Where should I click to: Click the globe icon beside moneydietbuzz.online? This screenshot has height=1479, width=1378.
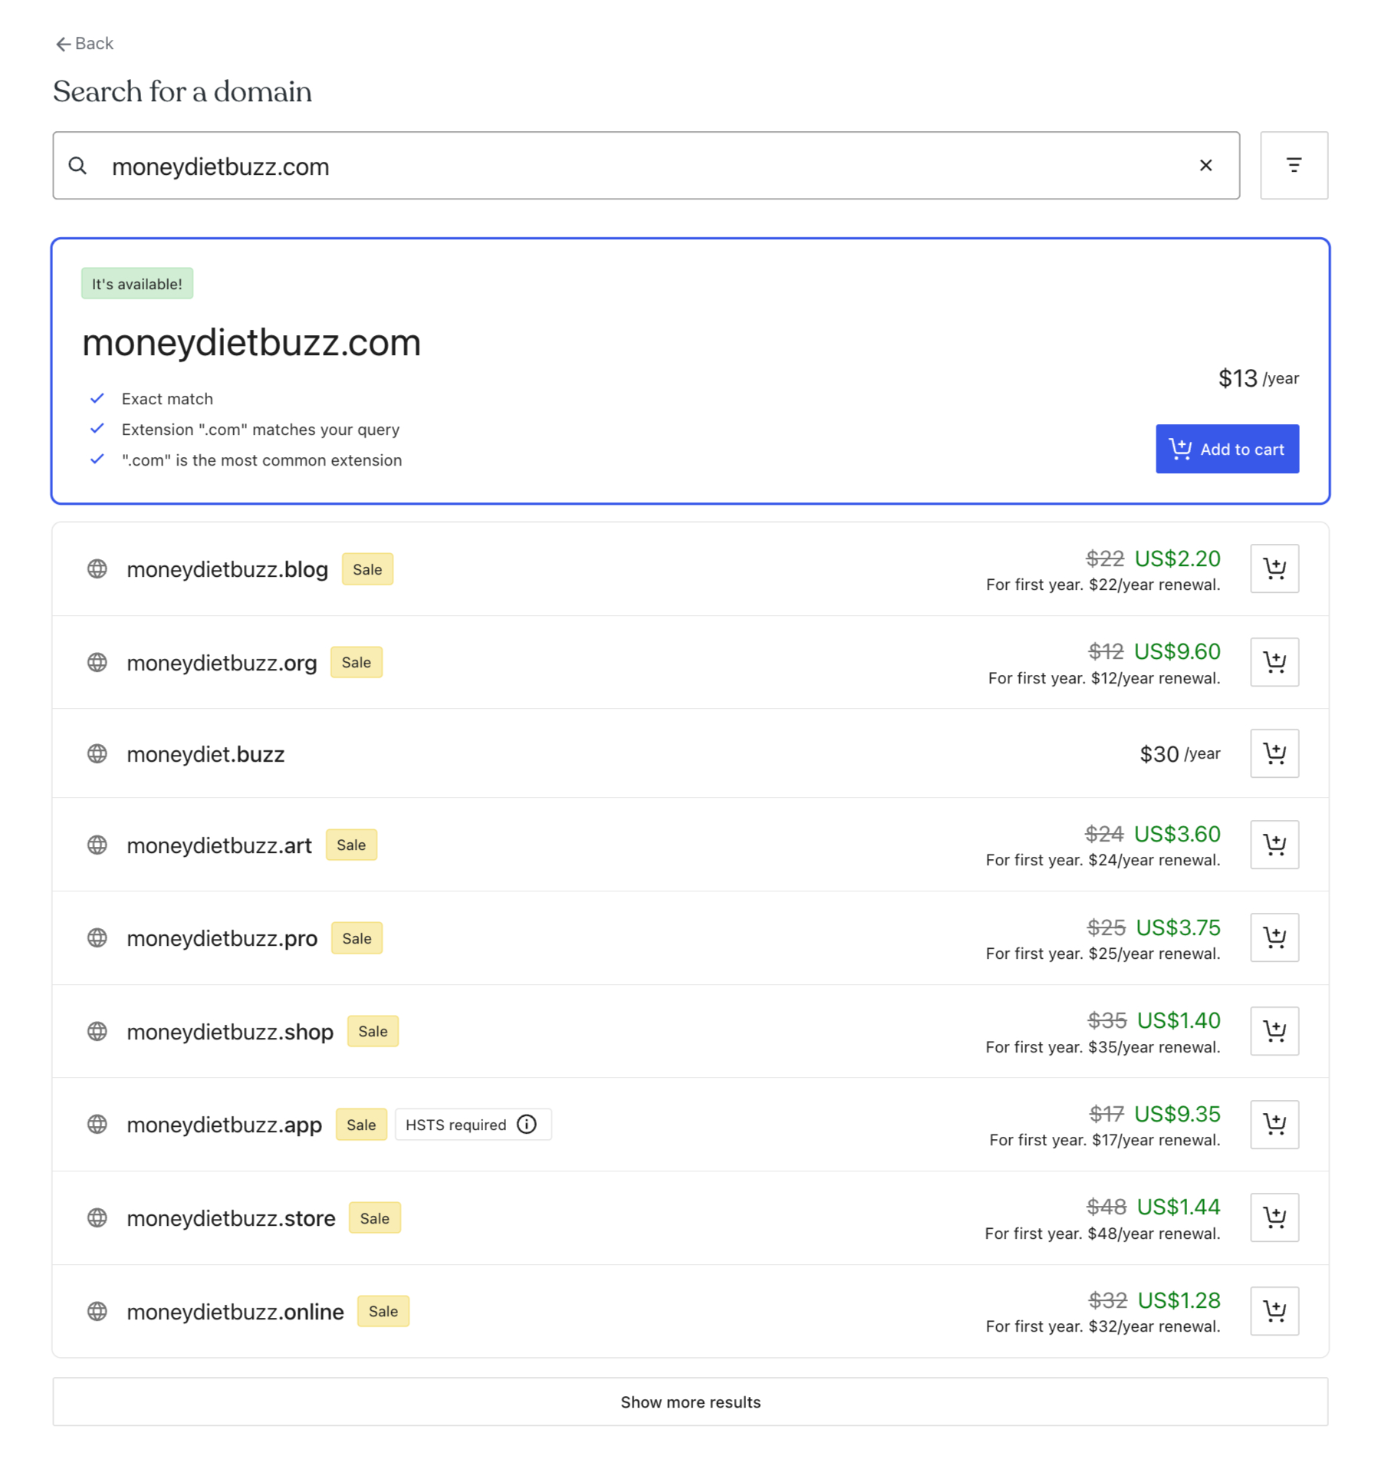97,1311
